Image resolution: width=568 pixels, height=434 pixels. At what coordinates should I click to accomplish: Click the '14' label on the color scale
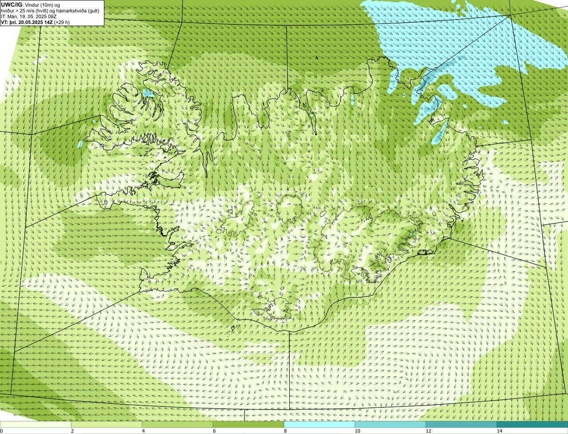pyautogui.click(x=499, y=431)
